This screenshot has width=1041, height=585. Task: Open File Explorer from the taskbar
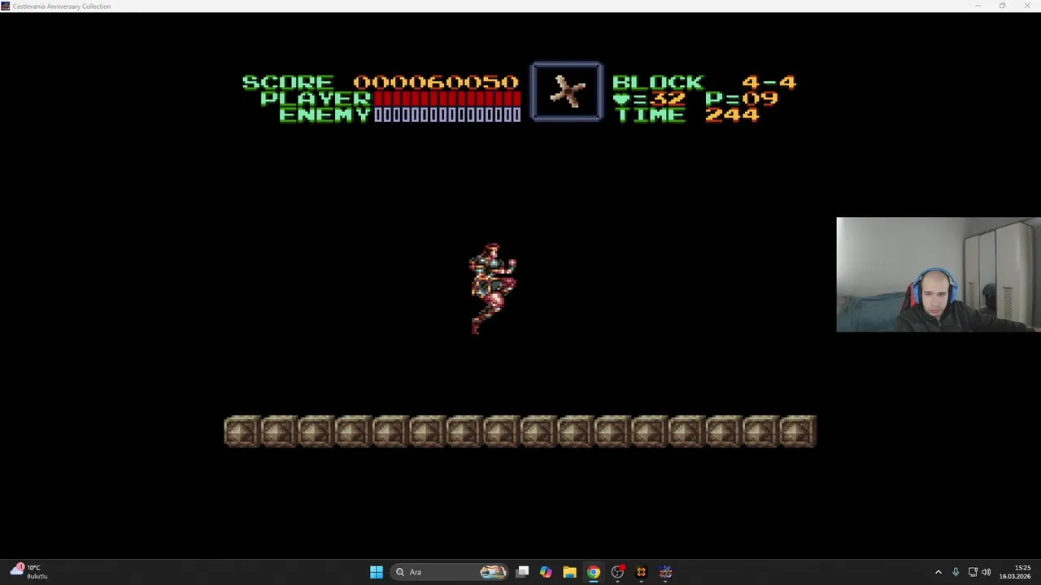(x=569, y=572)
